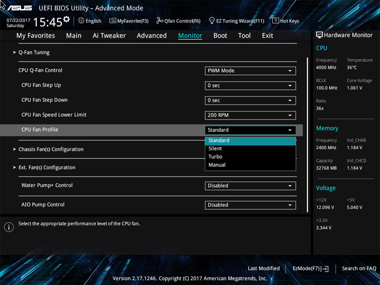
Task: Click memory capacity value 32768 MB
Action: point(326,168)
